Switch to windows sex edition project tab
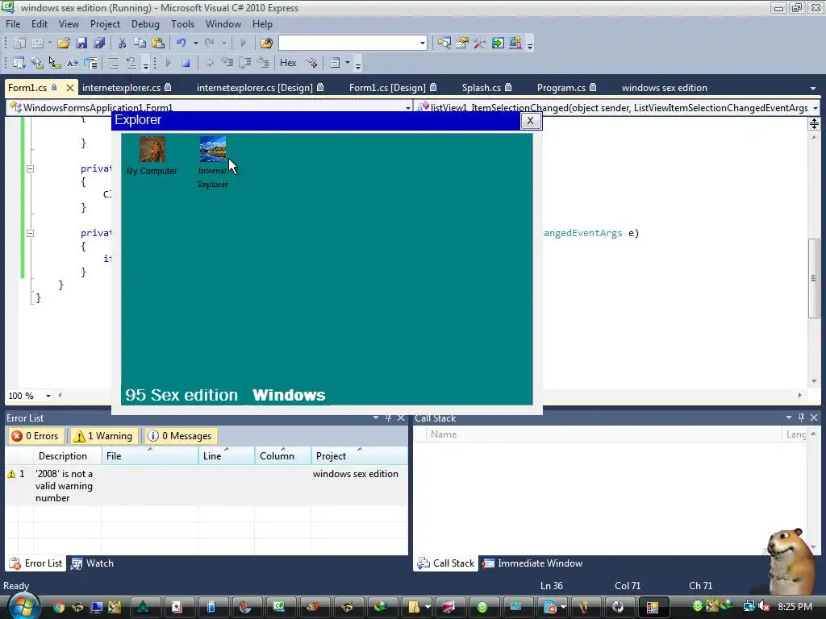The image size is (826, 619). [665, 88]
